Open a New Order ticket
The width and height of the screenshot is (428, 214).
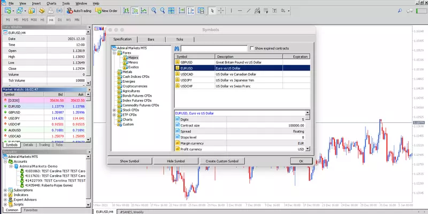pos(106,11)
